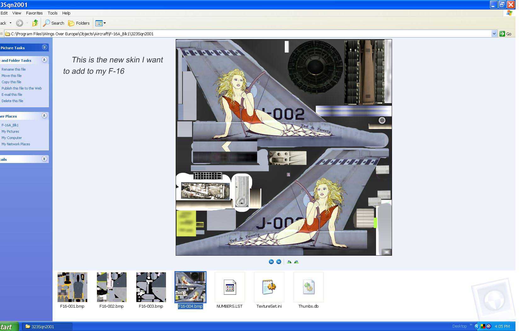Open the Tools menu
This screenshot has height=331, width=529.
53,13
